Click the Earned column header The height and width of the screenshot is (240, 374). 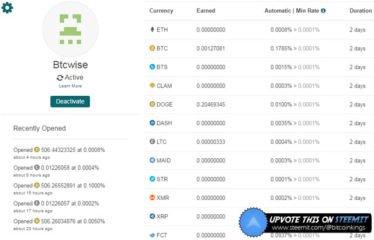pos(206,11)
